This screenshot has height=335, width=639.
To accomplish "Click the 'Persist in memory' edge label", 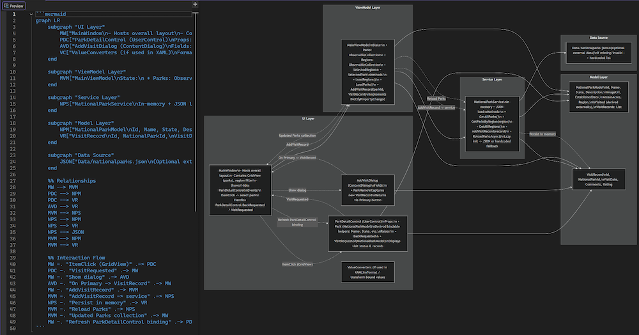I will pyautogui.click(x=543, y=134).
